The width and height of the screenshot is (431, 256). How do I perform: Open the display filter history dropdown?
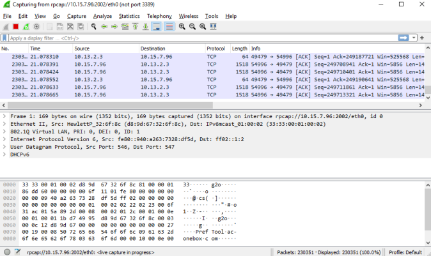pos(412,38)
